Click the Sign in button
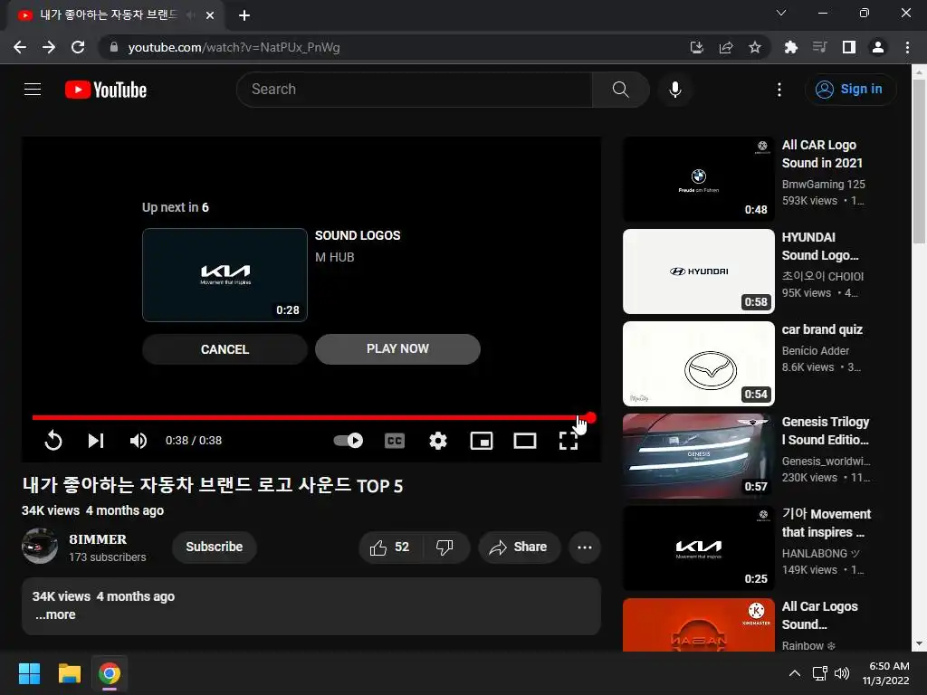 coord(850,90)
